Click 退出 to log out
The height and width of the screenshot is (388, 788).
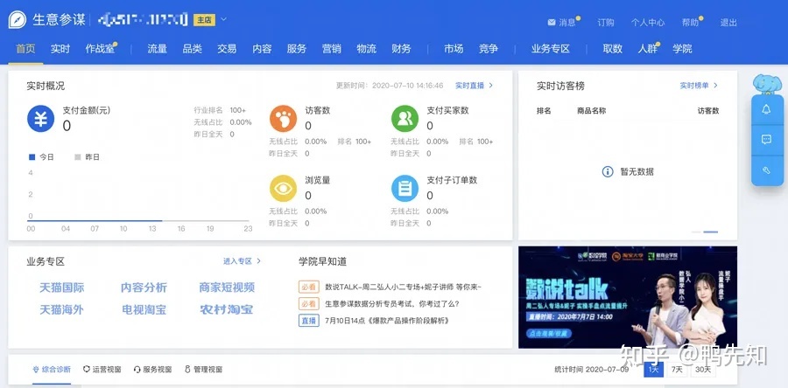pos(728,23)
